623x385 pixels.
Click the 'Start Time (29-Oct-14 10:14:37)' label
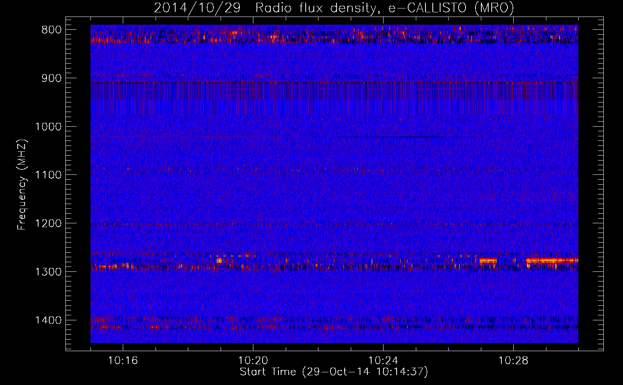[x=334, y=372]
